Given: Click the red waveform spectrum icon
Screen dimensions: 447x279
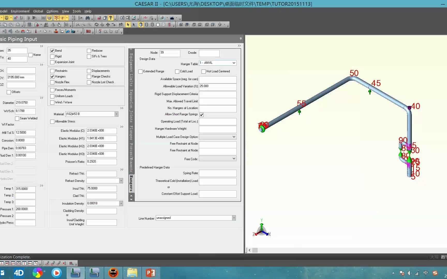Looking at the screenshot, I should tap(145, 18).
